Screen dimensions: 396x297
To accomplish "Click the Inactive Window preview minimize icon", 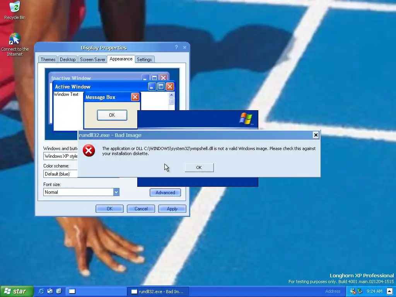I will point(145,77).
